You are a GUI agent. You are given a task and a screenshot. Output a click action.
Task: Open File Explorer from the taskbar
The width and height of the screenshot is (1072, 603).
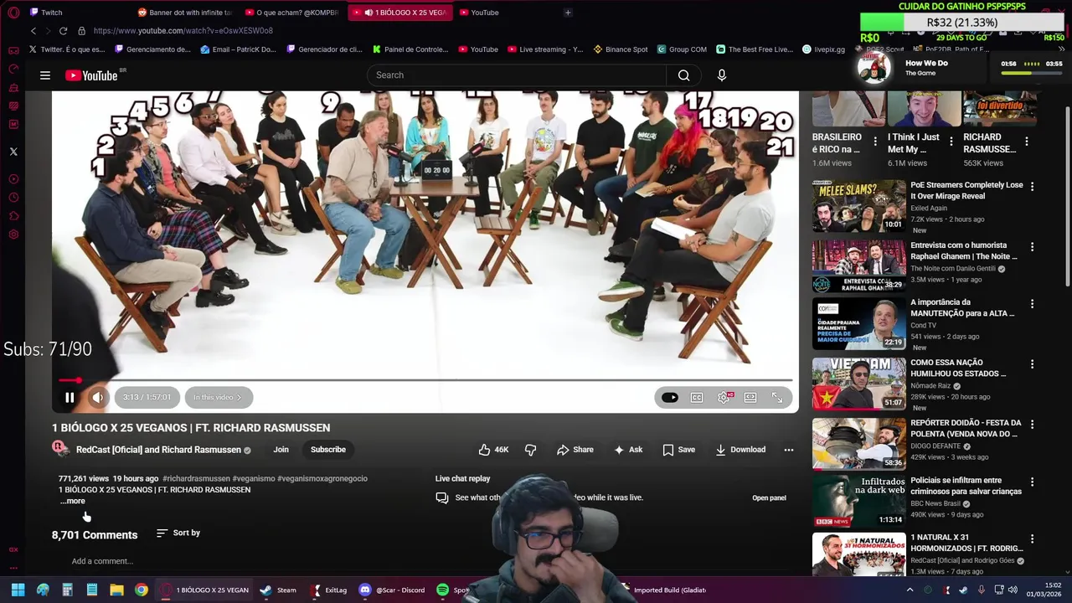(116, 590)
